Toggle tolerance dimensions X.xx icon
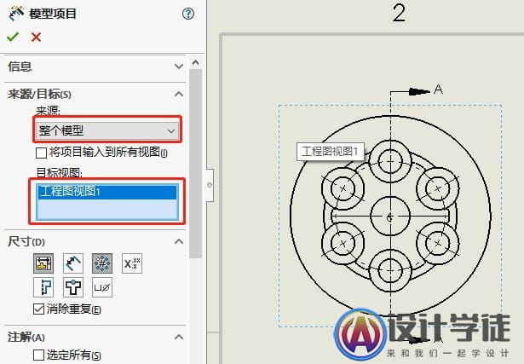The image size is (524, 364). (x=132, y=263)
